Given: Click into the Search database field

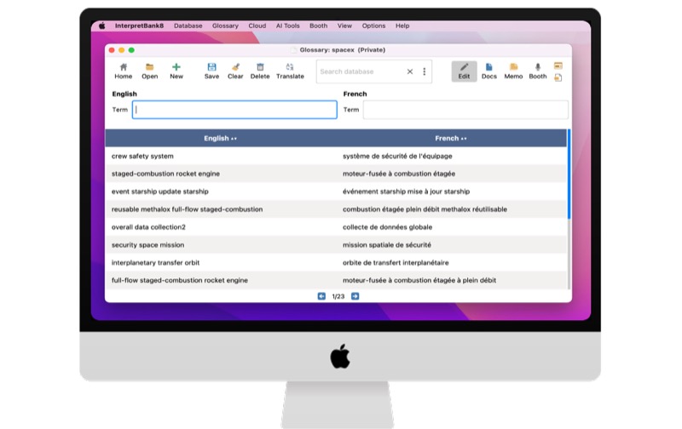Looking at the screenshot, I should coord(361,71).
